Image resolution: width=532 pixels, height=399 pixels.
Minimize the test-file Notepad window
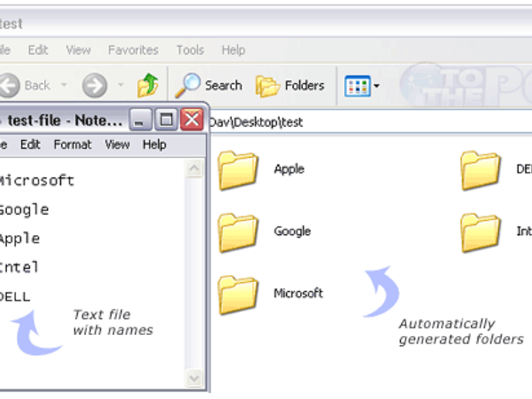pyautogui.click(x=140, y=119)
